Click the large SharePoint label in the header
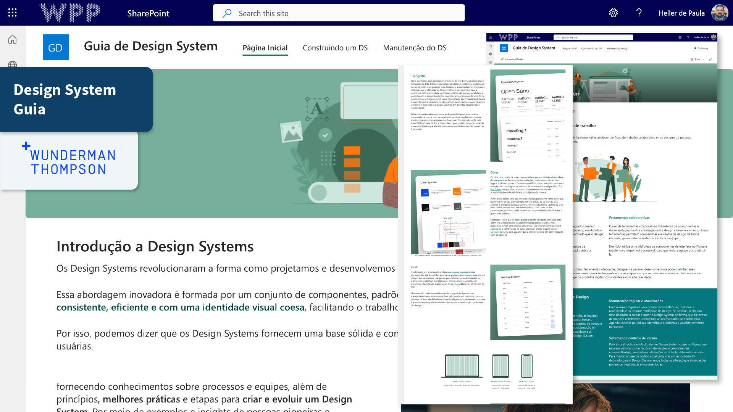 pos(148,13)
